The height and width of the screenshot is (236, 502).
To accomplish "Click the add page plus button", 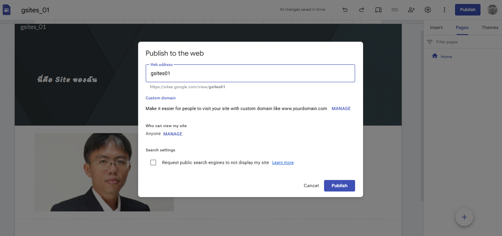I will pos(464,217).
